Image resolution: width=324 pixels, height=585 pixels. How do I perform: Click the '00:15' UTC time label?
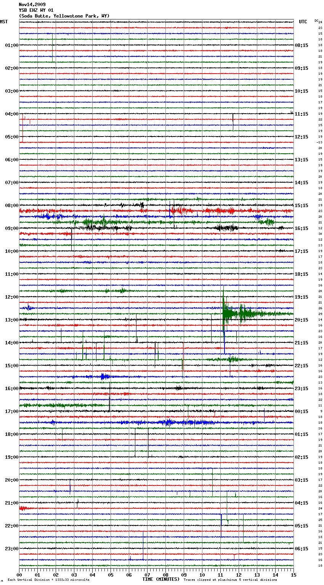[x=302, y=411]
